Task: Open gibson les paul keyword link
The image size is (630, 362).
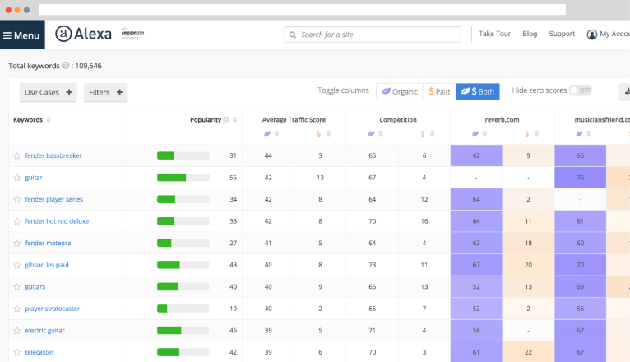Action: click(47, 265)
